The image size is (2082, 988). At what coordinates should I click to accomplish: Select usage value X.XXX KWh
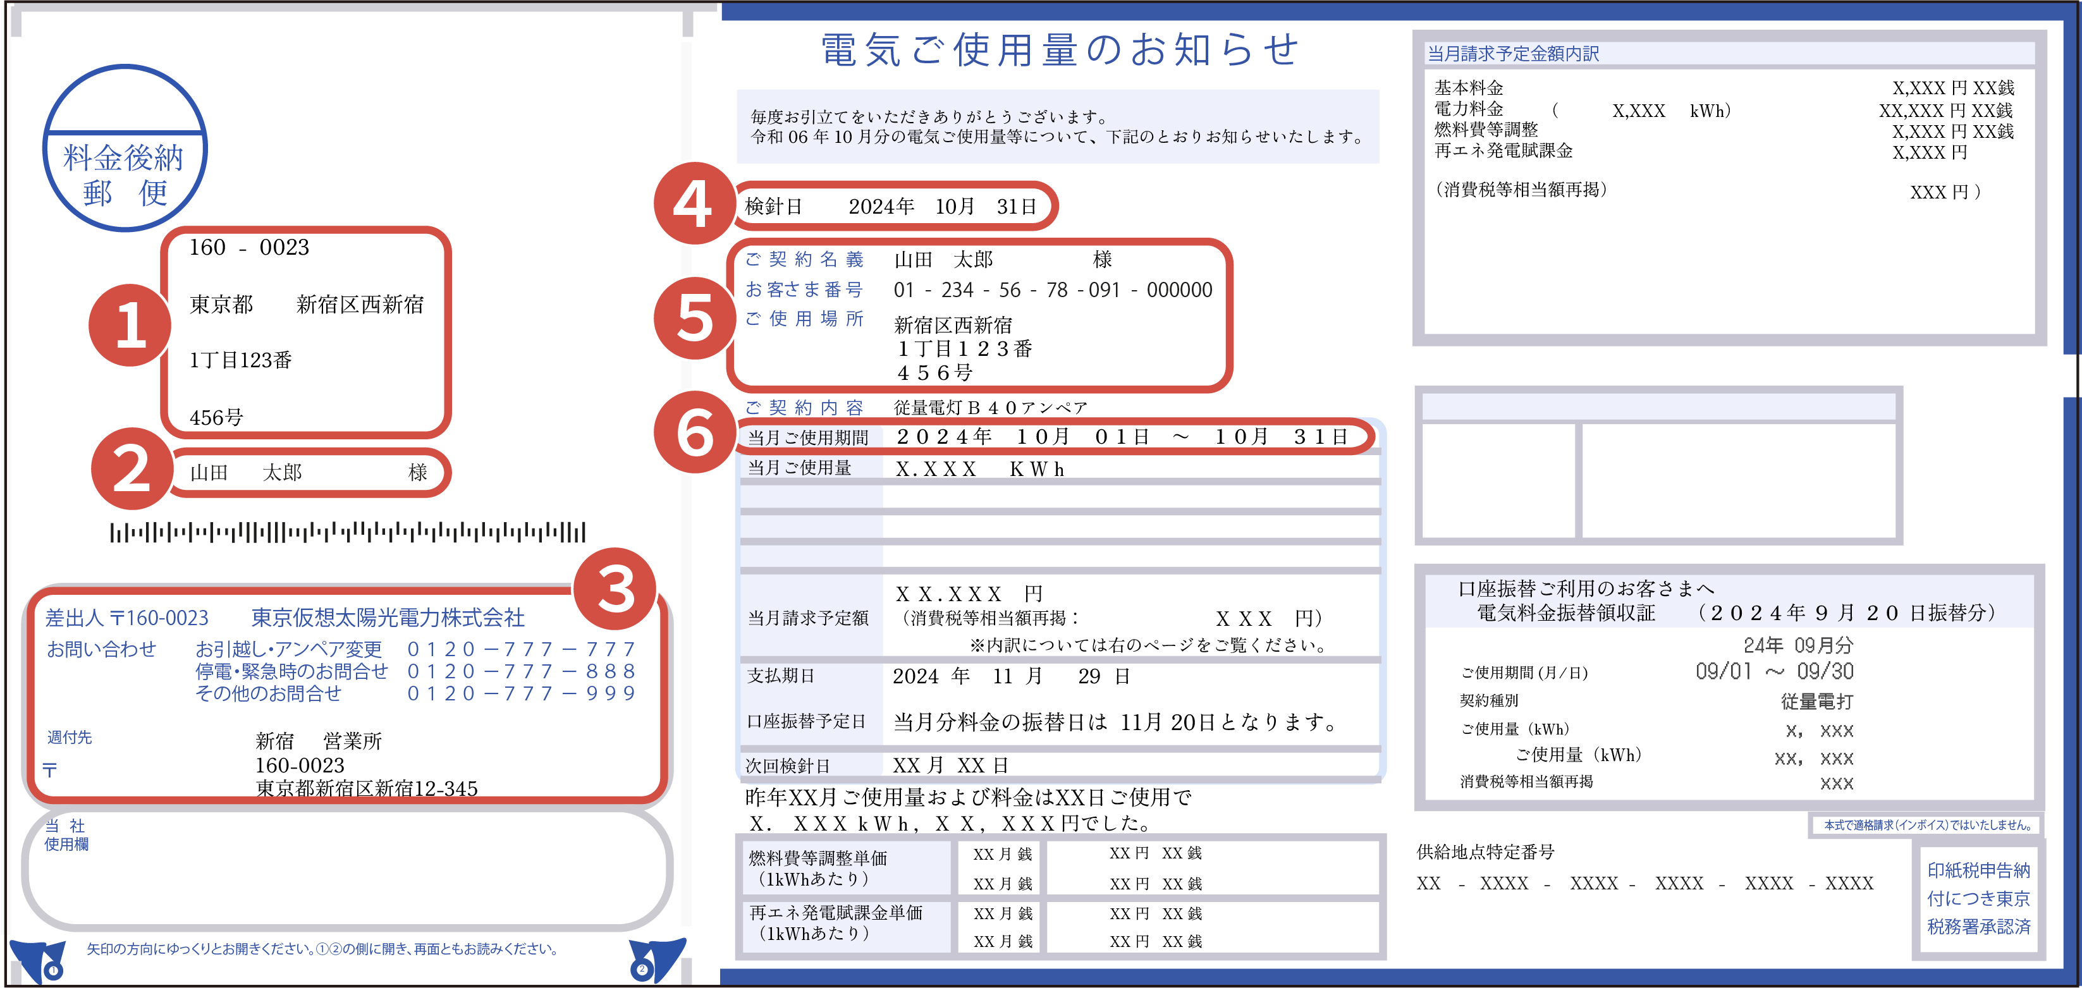[x=979, y=470]
